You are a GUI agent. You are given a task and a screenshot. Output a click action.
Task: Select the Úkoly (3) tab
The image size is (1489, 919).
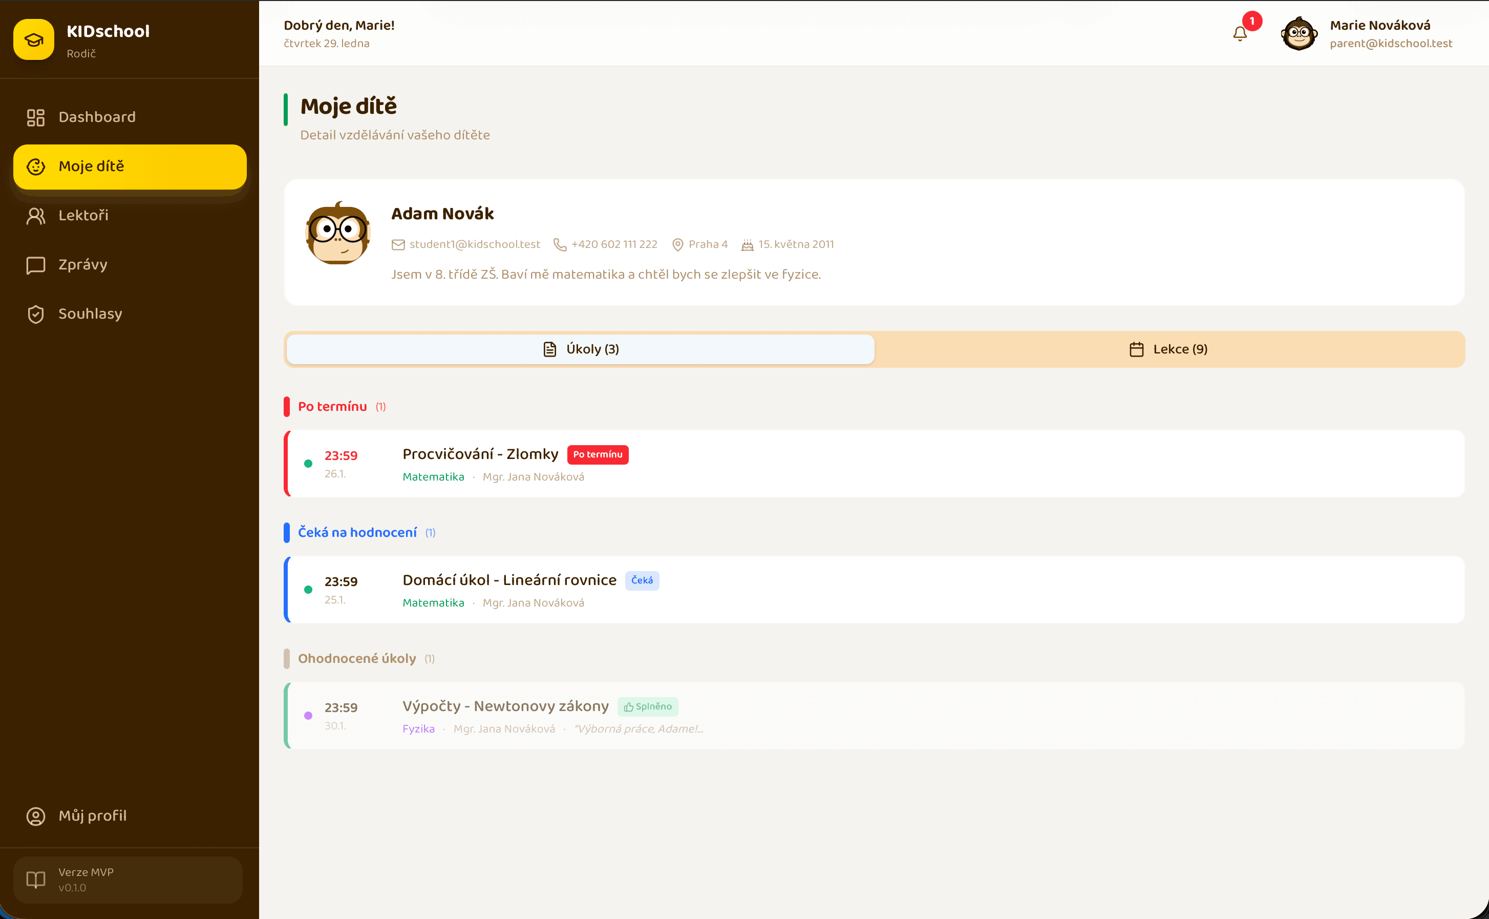pos(580,349)
